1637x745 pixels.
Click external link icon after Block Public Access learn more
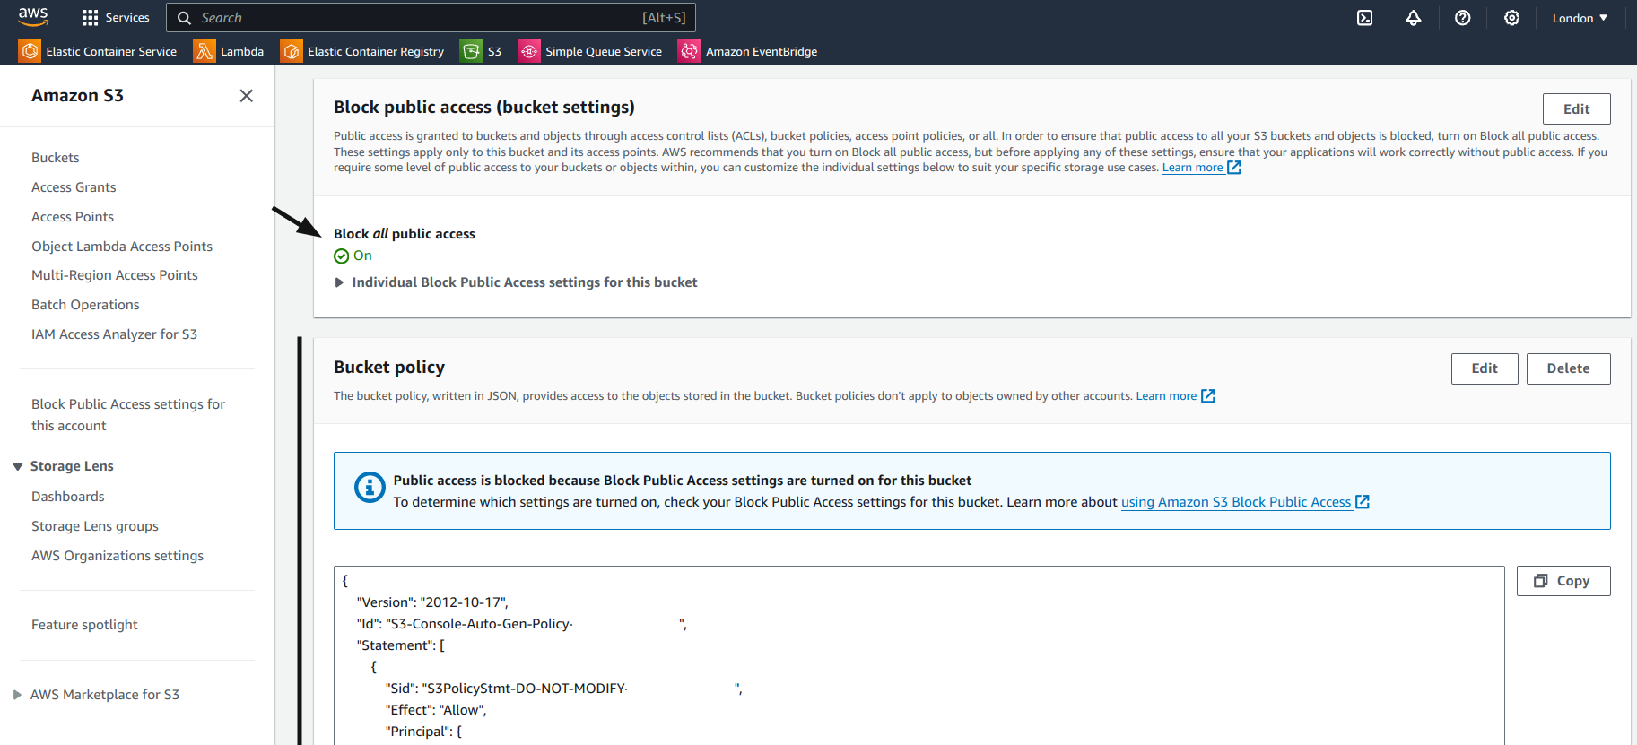coord(1234,168)
